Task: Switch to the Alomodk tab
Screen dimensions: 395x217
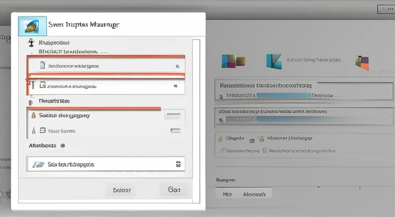Action: tap(255, 194)
